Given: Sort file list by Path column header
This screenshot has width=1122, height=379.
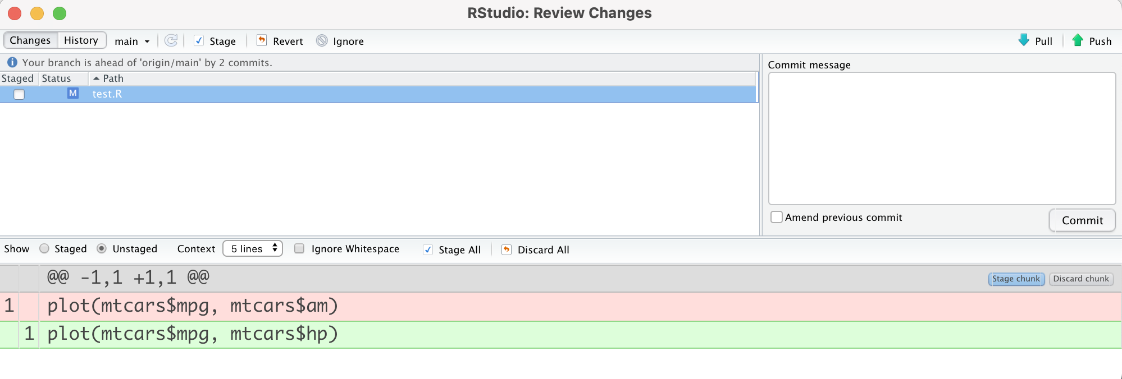Looking at the screenshot, I should click(113, 78).
